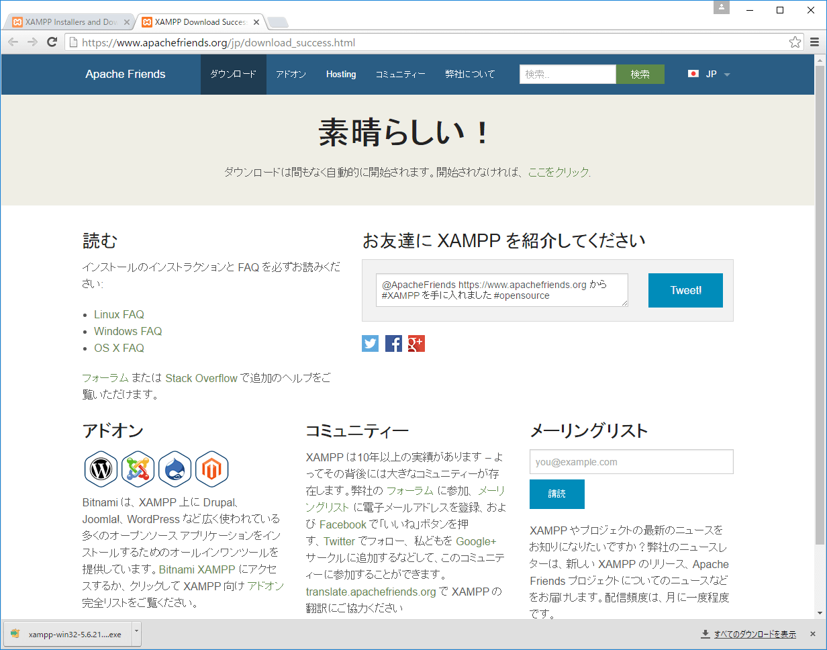The width and height of the screenshot is (827, 650).
Task: Reload the page in browser
Action: point(52,42)
